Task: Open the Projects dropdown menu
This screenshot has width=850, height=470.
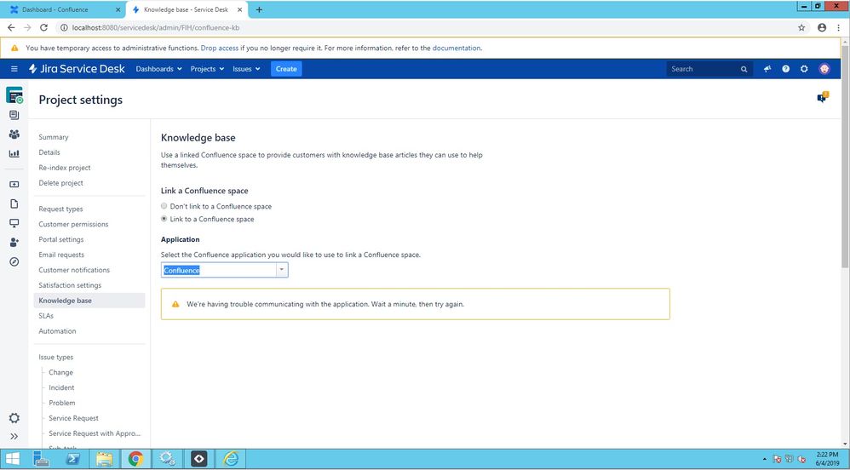Action: (207, 69)
